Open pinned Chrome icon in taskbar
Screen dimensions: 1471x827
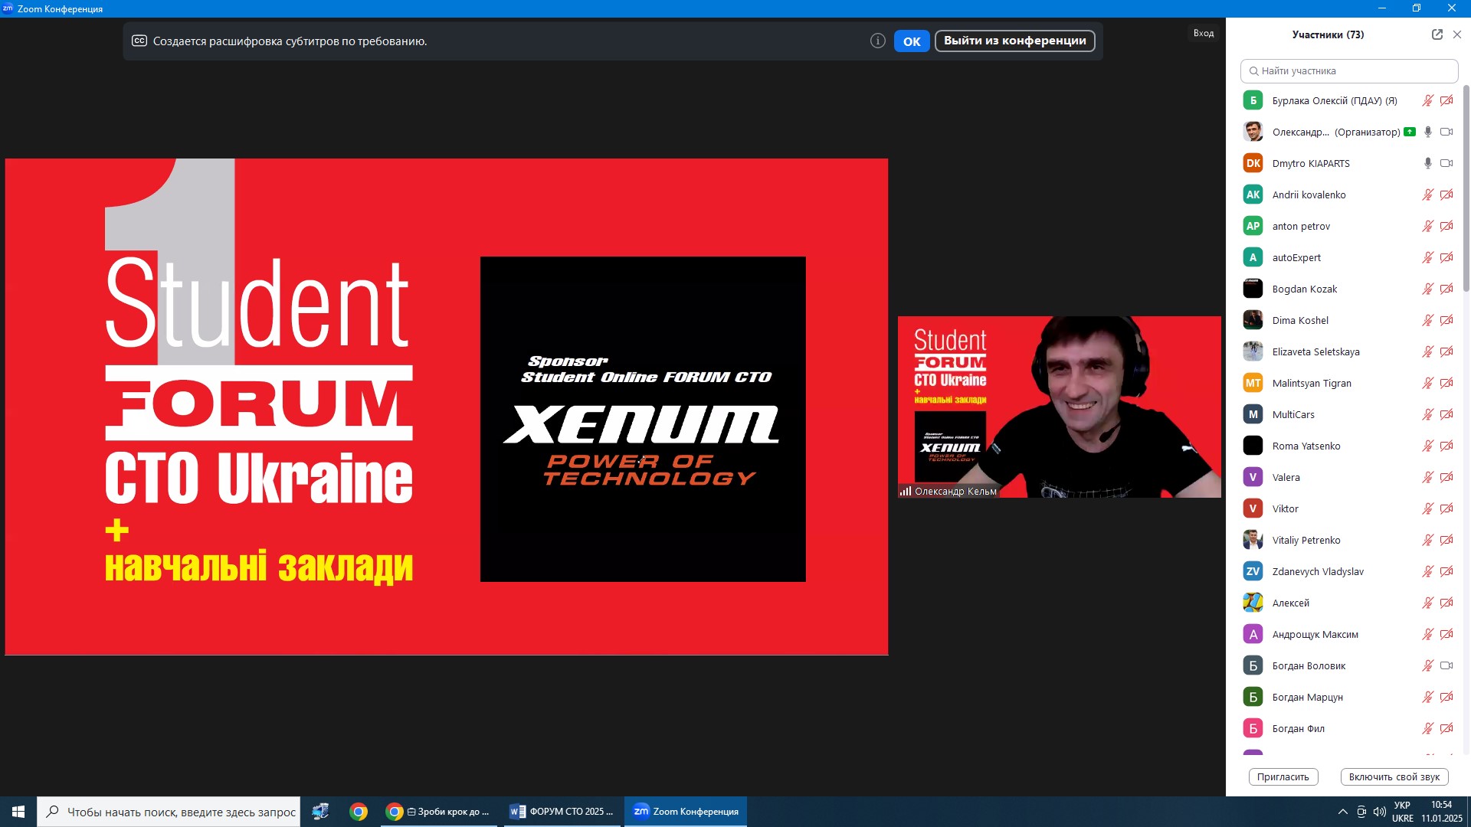(359, 812)
